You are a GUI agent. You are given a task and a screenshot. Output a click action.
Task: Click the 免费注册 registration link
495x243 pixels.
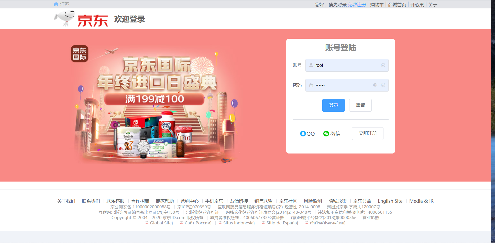tap(357, 4)
